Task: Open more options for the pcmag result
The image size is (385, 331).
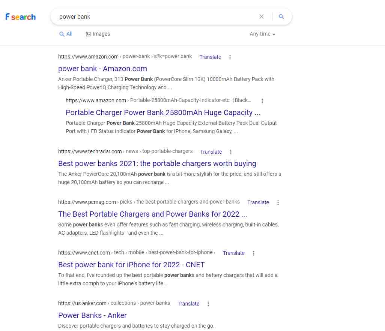Action: (x=278, y=202)
